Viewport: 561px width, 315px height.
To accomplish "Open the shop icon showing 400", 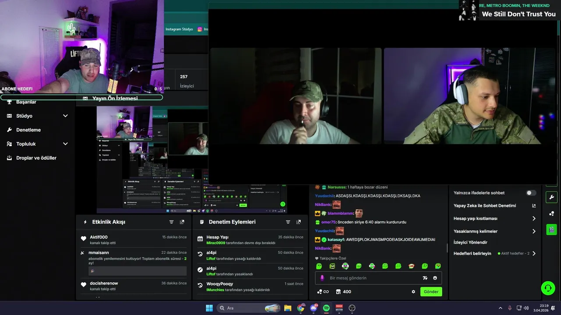I will pyautogui.click(x=343, y=292).
